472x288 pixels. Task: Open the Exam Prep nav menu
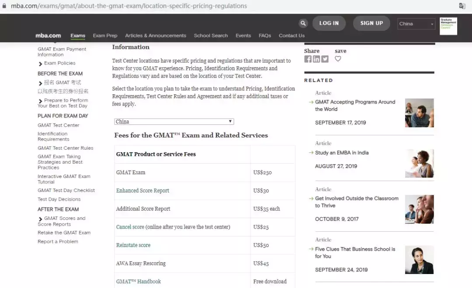[x=105, y=35]
